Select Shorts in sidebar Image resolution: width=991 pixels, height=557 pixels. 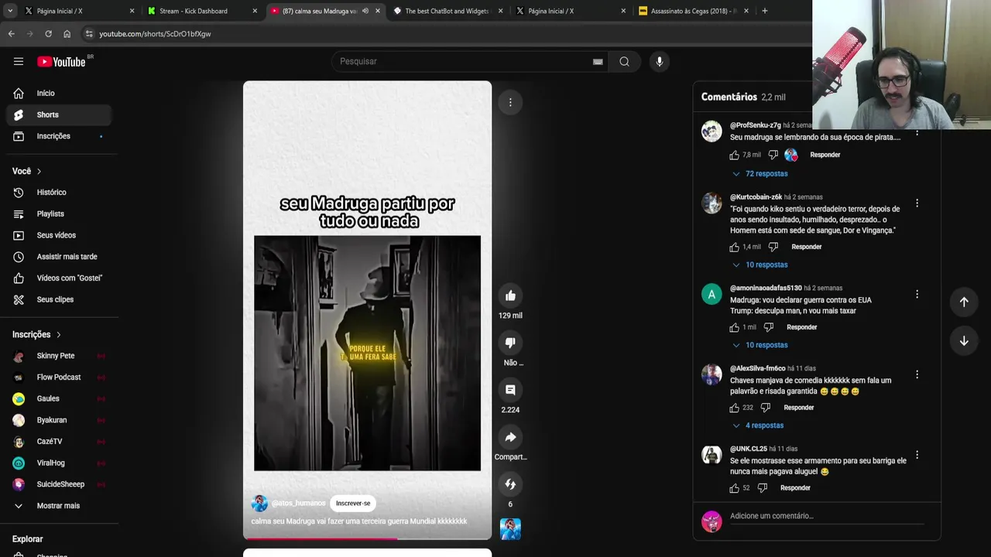coord(59,114)
